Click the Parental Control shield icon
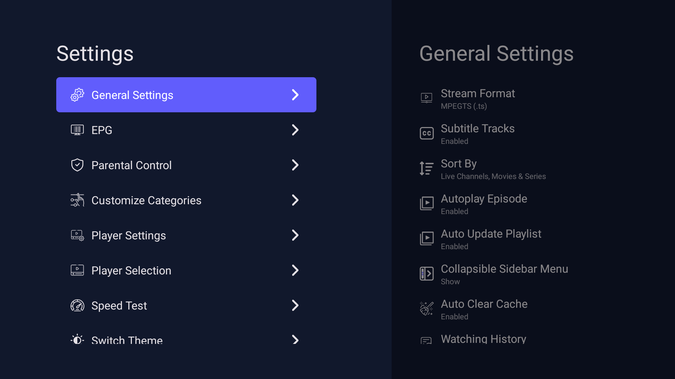The image size is (675, 379). [77, 165]
